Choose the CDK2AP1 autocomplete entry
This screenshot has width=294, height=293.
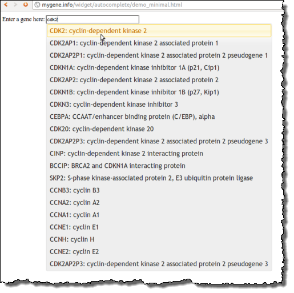(159, 43)
